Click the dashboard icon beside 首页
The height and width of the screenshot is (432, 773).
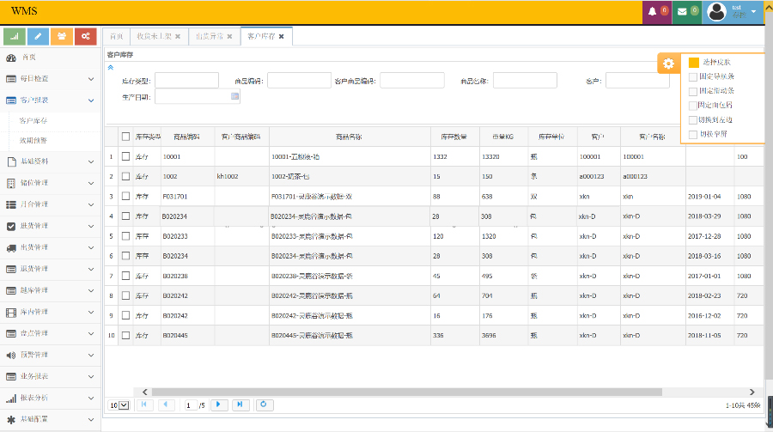(11, 58)
